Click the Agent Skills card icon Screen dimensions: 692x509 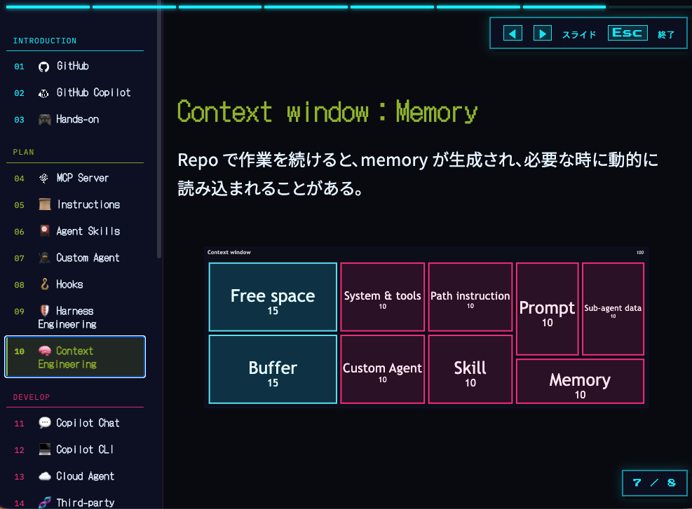coord(45,231)
